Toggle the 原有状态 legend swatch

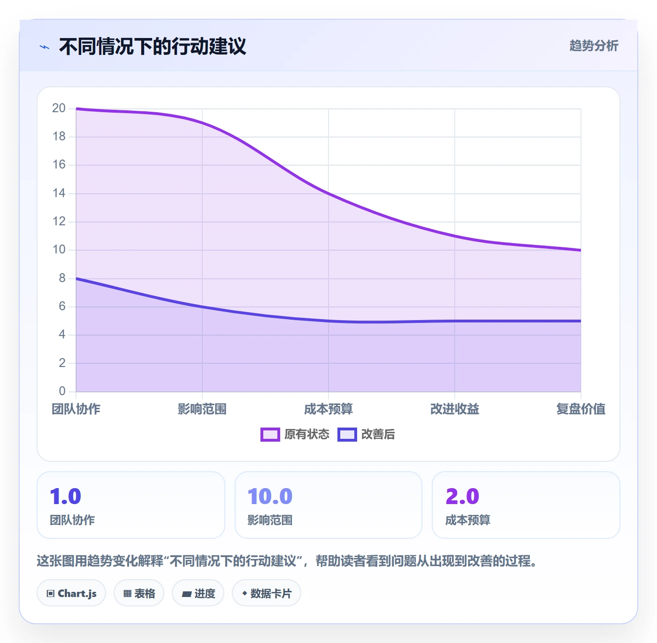(270, 435)
